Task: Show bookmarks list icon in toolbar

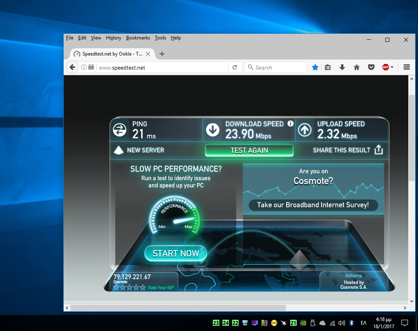Action: (328, 67)
